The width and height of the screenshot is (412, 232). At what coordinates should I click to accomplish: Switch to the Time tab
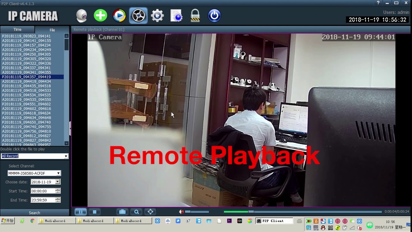click(x=17, y=30)
